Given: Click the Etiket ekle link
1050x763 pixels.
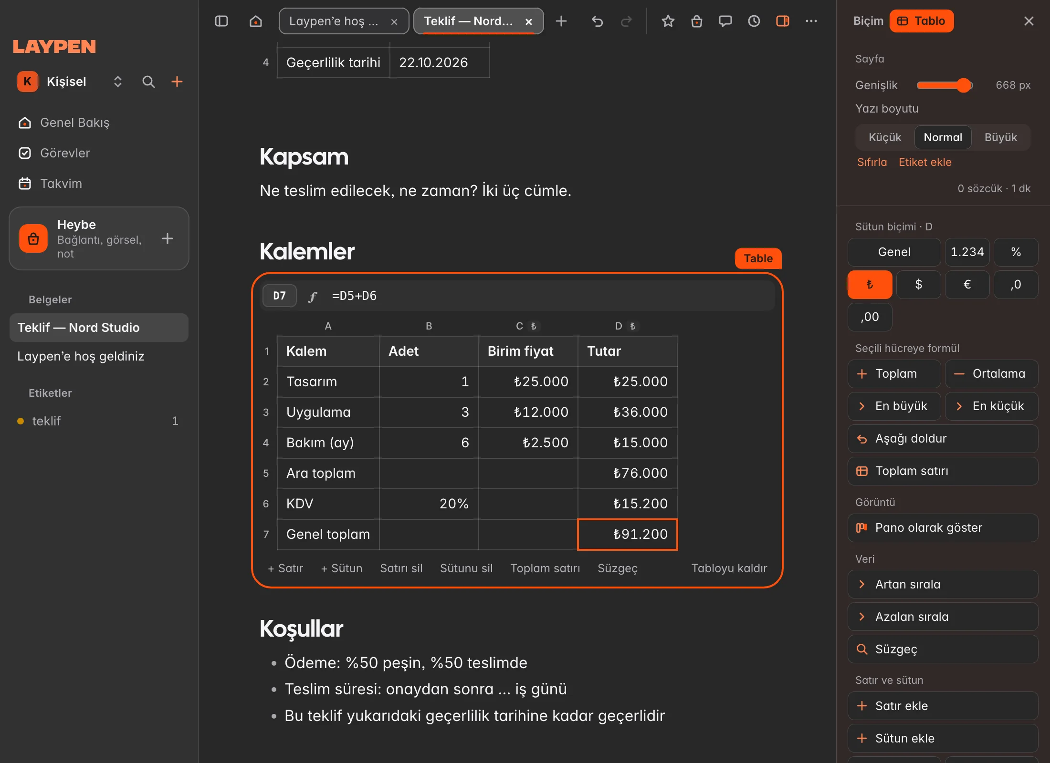Looking at the screenshot, I should point(925,162).
